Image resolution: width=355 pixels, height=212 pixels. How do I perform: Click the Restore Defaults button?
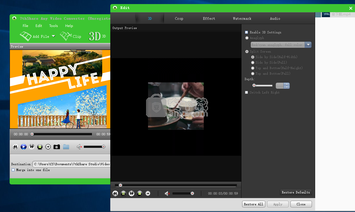coord(296,192)
